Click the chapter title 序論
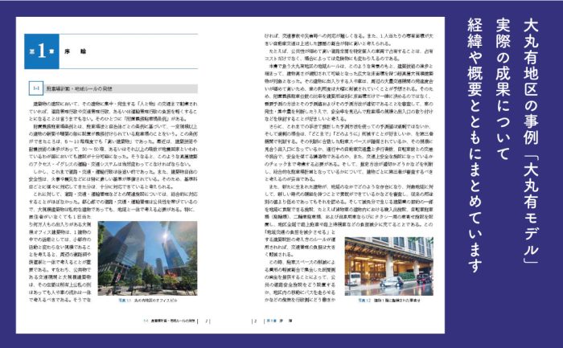The image size is (563, 348). pos(76,51)
